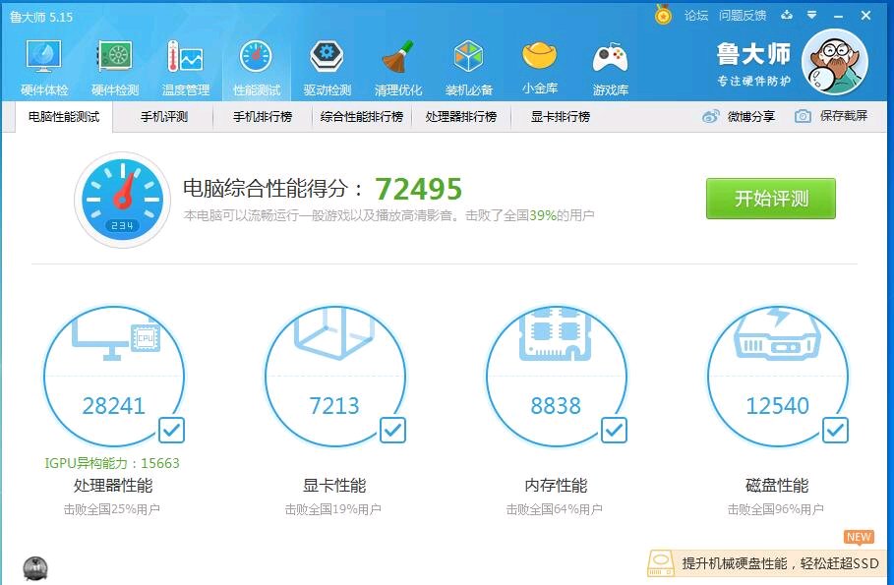
Task: Uncheck the 磁盘性能 test checkbox
Action: click(x=835, y=430)
